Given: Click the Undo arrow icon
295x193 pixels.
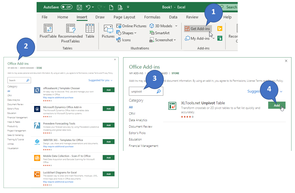Looking at the screenshot, I should [x=88, y=7].
